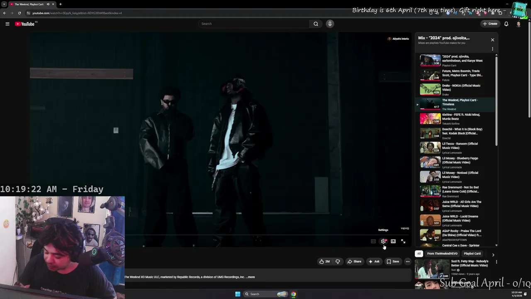
Task: Select the All filter chip
Action: [419, 254]
